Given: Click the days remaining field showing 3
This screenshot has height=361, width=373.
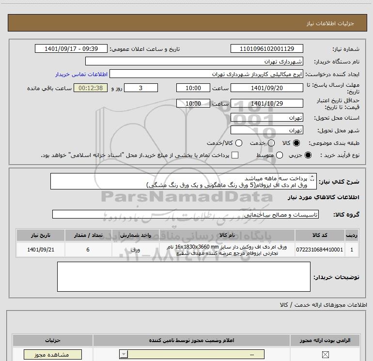Looking at the screenshot, I should 141,88.
